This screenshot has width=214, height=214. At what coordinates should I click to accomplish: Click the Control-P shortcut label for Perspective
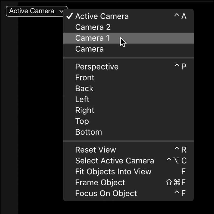180,67
